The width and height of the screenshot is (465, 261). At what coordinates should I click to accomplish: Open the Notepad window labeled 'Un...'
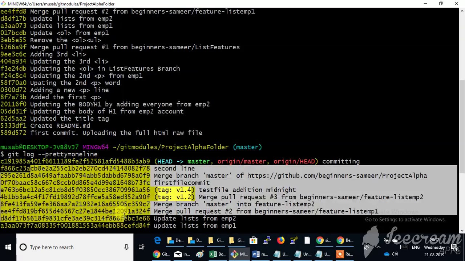[x=303, y=254]
